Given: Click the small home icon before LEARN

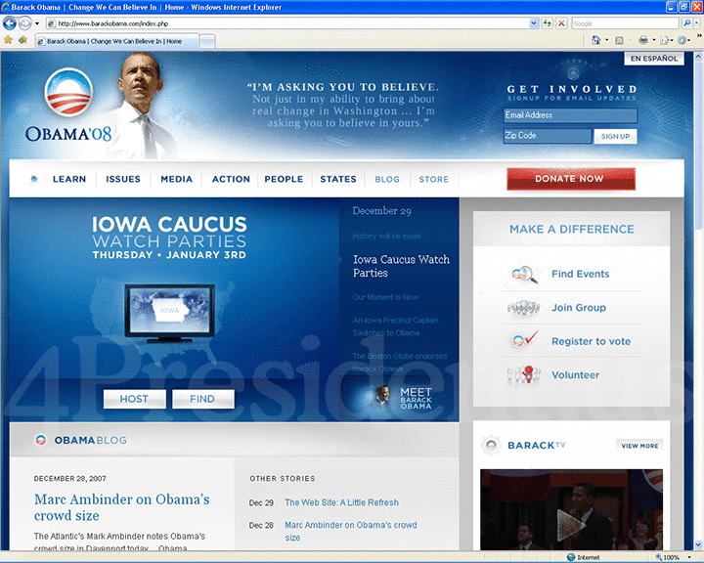Looking at the screenshot, I should 33,179.
